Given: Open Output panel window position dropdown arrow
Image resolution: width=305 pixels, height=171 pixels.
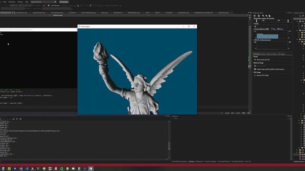Looking at the screenshot, I should (165, 116).
